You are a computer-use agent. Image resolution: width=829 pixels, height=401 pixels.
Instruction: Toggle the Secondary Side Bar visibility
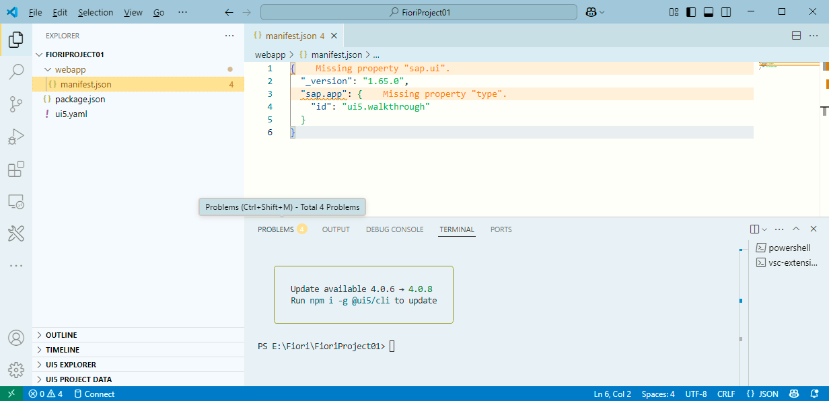pyautogui.click(x=726, y=12)
